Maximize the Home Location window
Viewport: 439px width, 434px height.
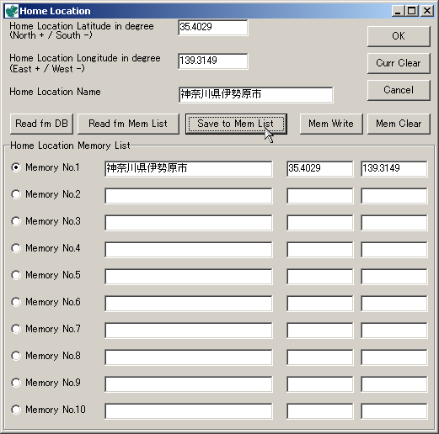tap(412, 11)
